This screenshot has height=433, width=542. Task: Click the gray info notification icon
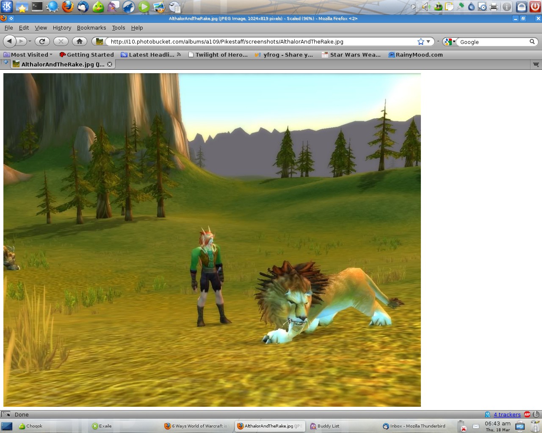pos(506,6)
